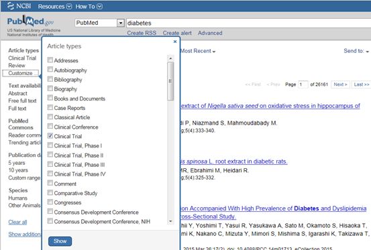Check the Consensus Development Conference, NIH checkbox

tap(50, 221)
